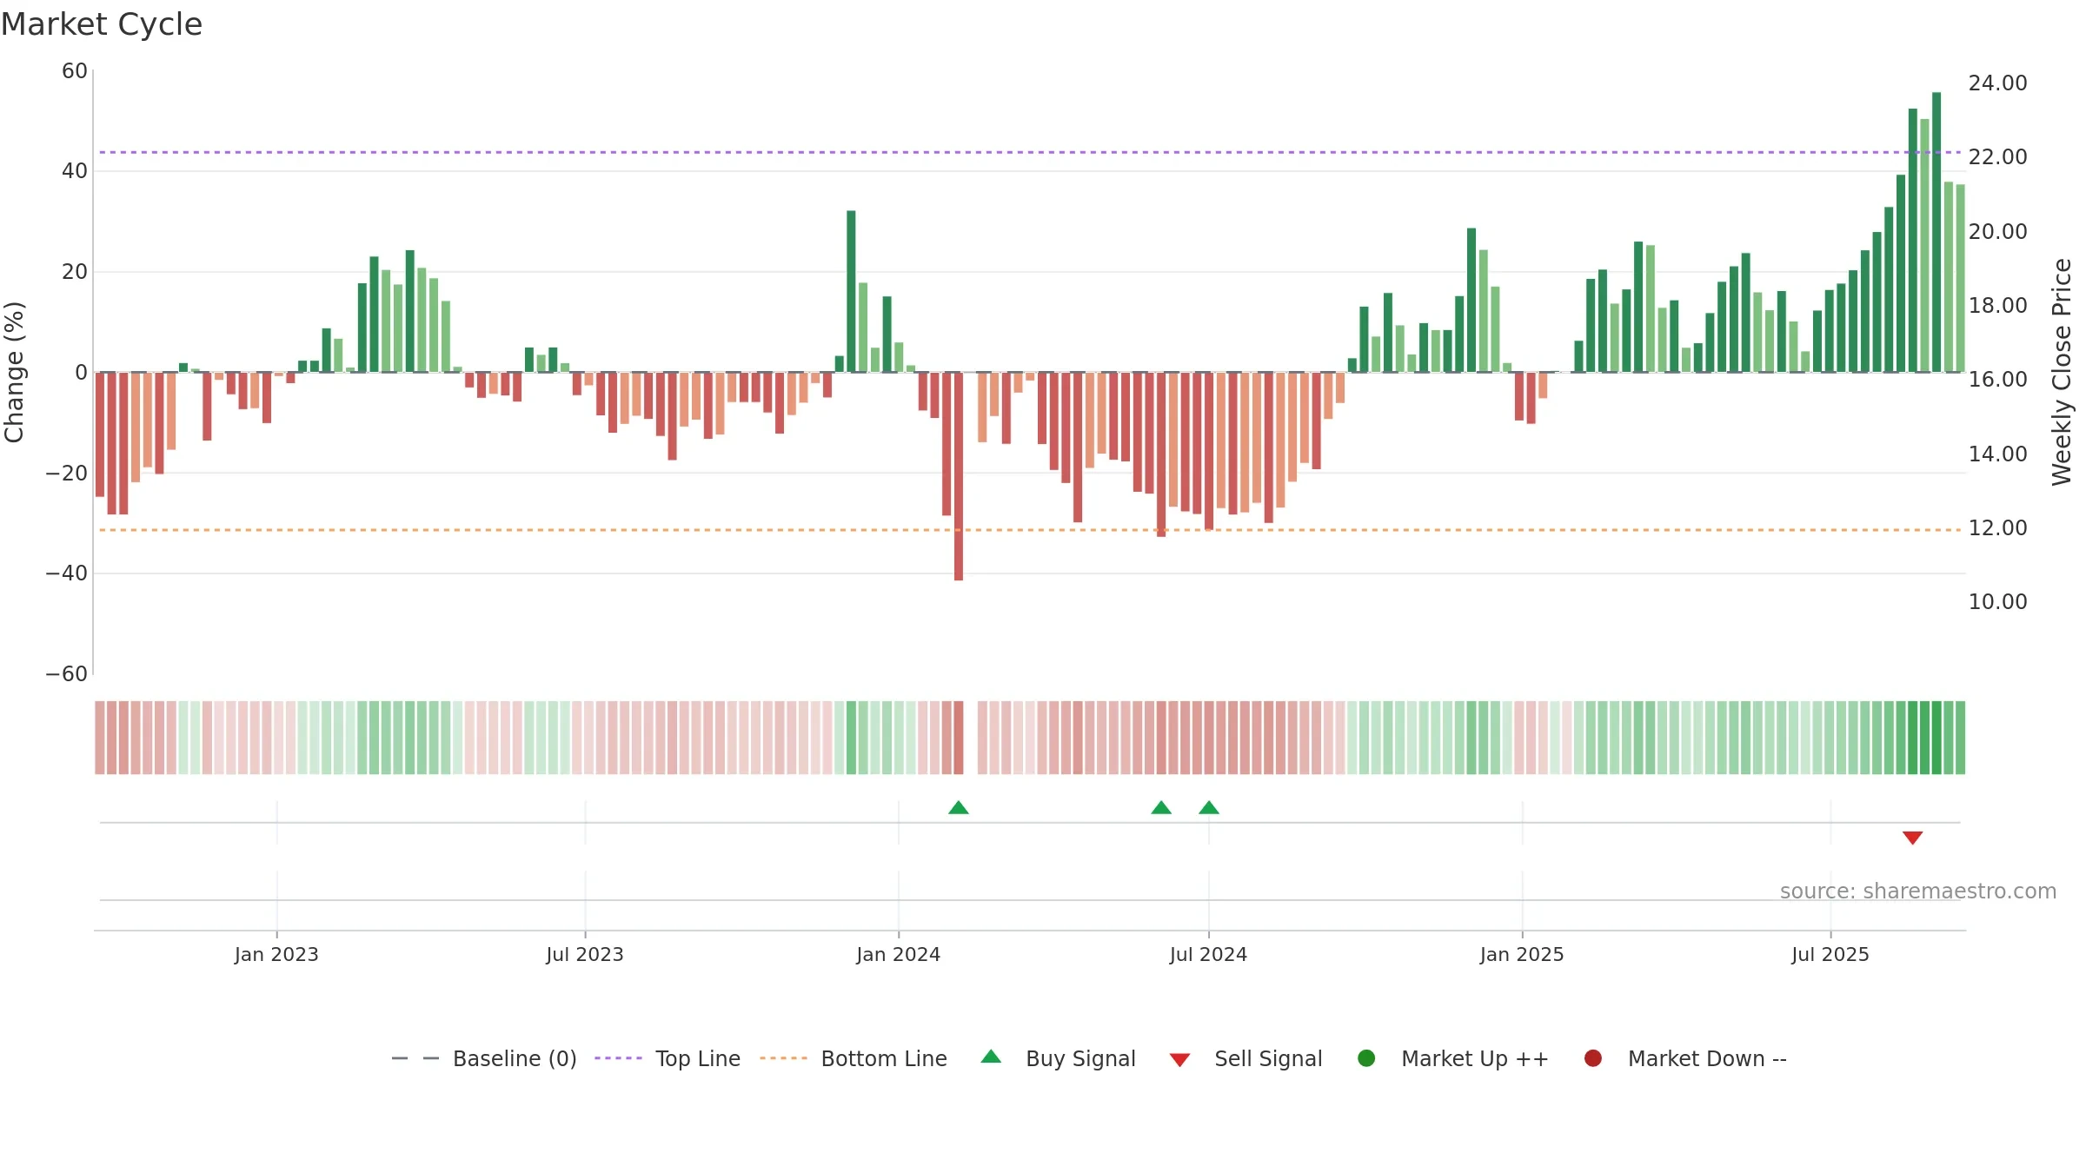Click the Jul 2025 axis label
The image size is (2086, 1173).
click(x=1830, y=954)
